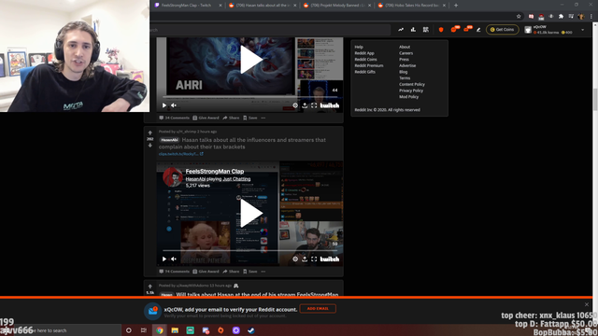598x336 pixels.
Task: Switch to Projekt Melody Banned tab
Action: click(337, 6)
